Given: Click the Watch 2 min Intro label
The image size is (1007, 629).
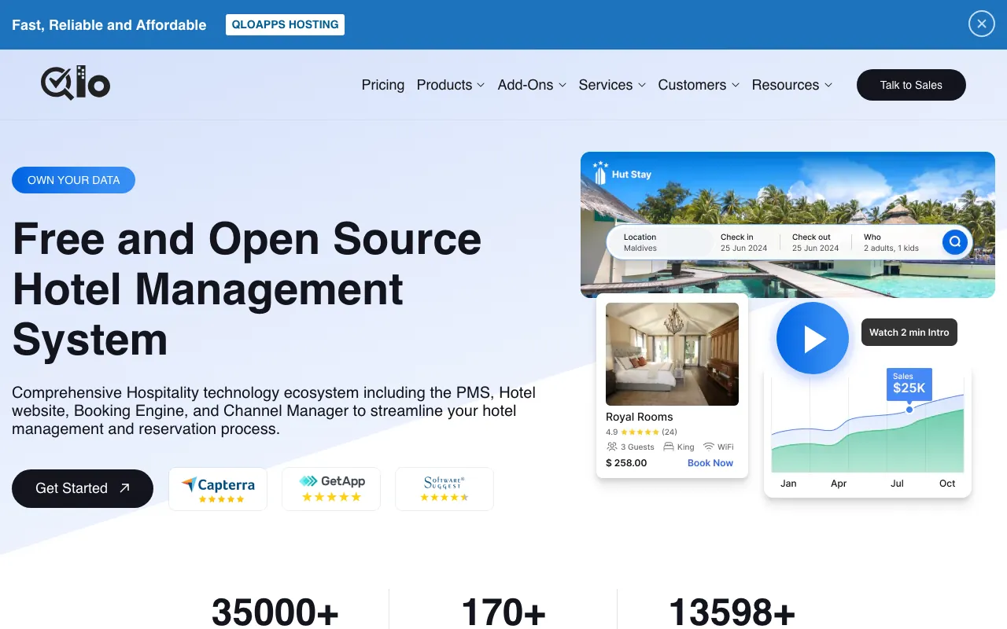Looking at the screenshot, I should 909,333.
